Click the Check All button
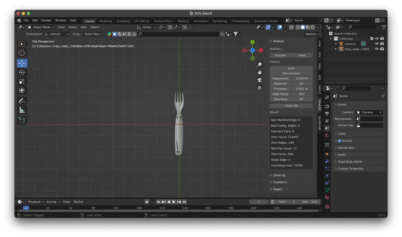The width and height of the screenshot is (402, 237). click(291, 106)
